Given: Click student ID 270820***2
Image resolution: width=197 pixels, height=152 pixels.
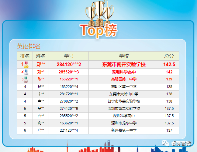Looking at the screenshot, I should click(x=69, y=101).
